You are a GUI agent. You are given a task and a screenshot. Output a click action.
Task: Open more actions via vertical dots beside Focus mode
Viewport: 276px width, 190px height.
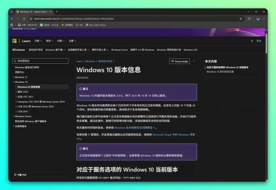194,61
